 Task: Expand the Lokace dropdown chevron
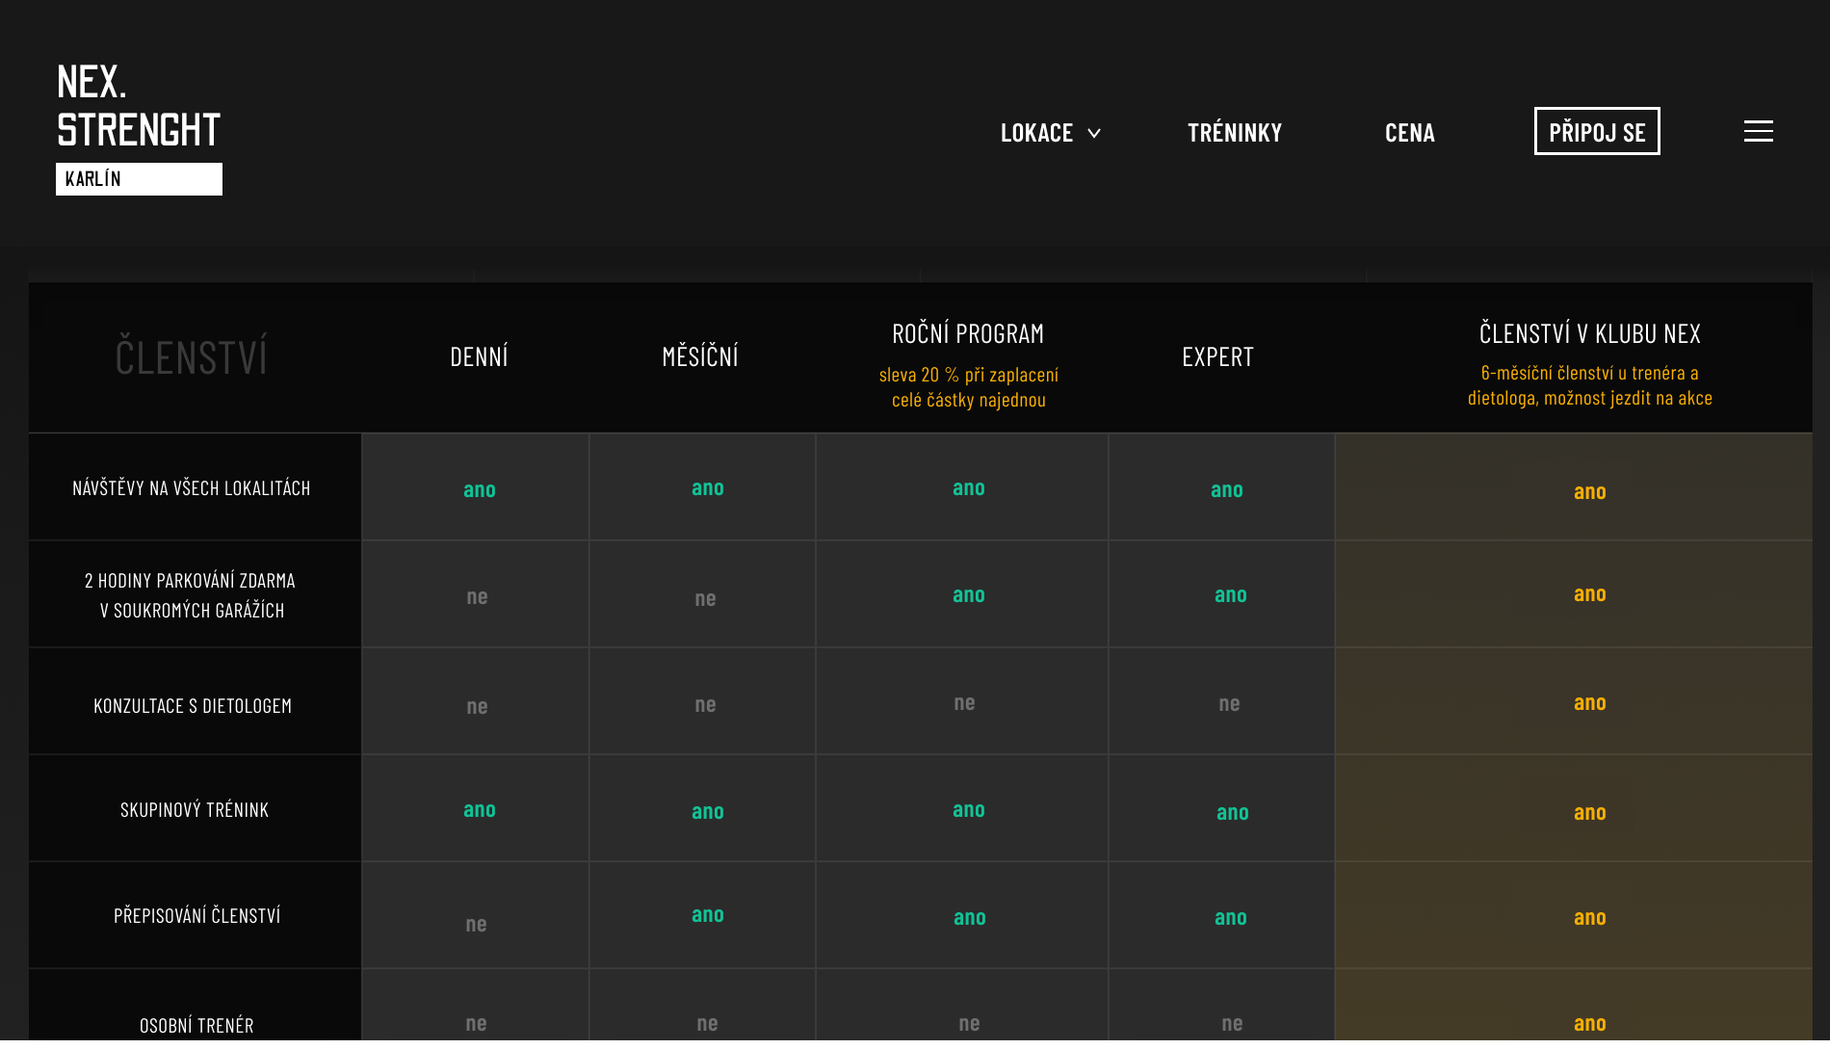tap(1094, 133)
